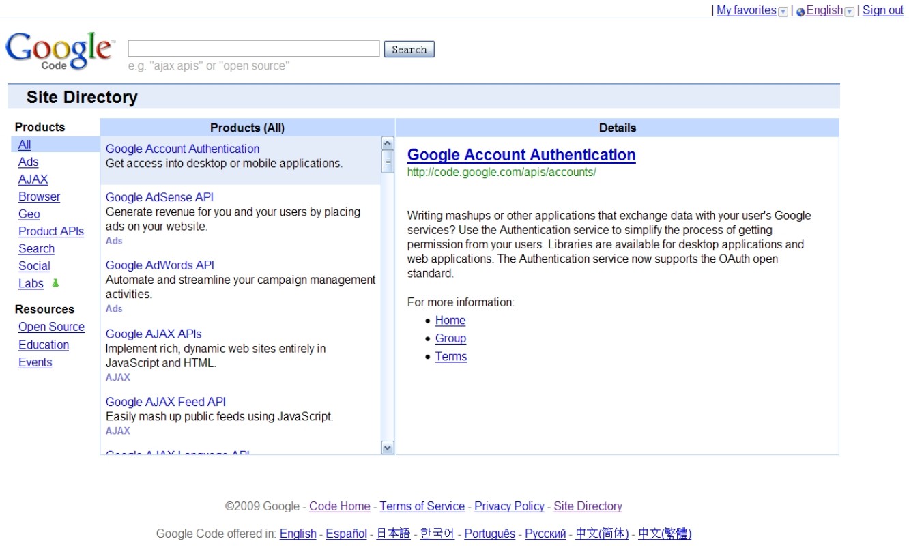Image resolution: width=909 pixels, height=554 pixels.
Task: Switch language to Русский in the footer
Action: pyautogui.click(x=545, y=534)
